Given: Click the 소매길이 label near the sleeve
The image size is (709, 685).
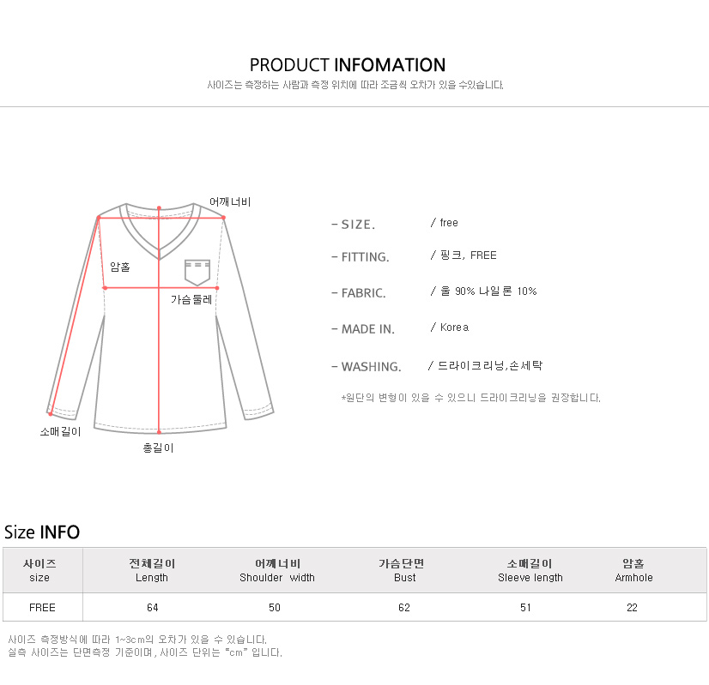Looking at the screenshot, I should point(60,432).
